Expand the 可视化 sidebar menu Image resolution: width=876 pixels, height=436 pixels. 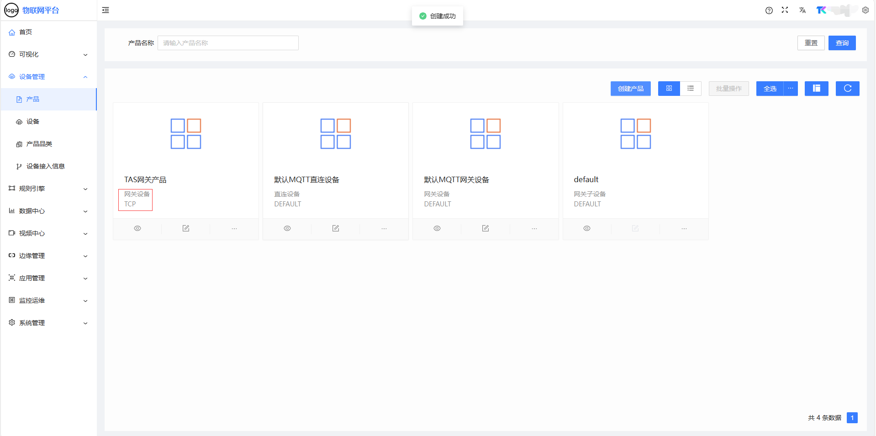point(48,54)
